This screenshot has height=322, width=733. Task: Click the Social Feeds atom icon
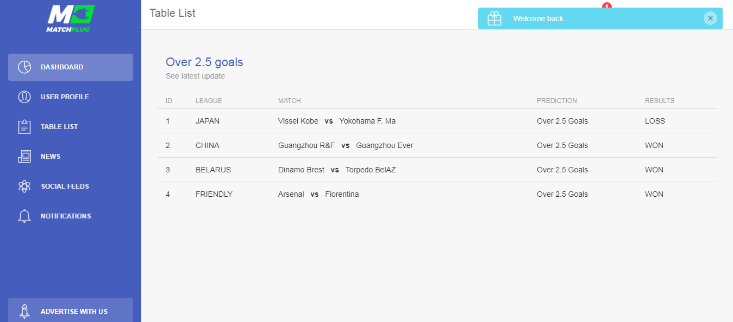point(24,186)
